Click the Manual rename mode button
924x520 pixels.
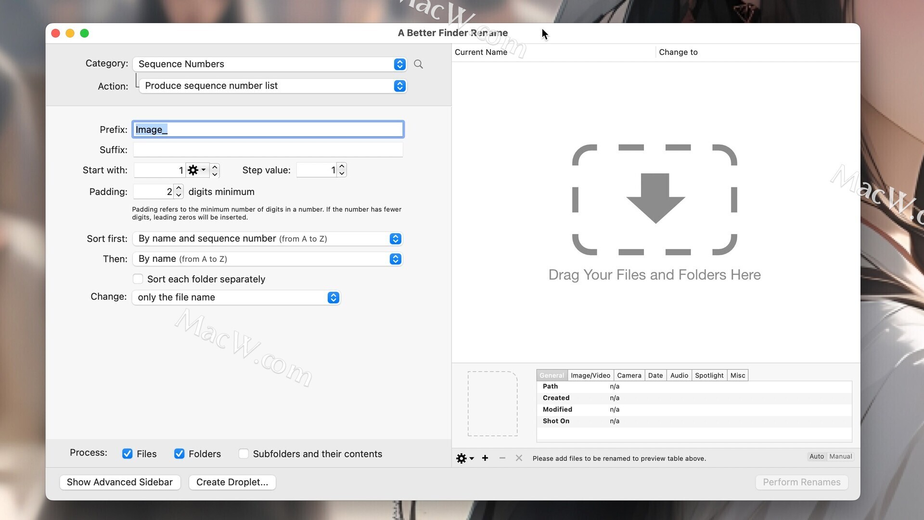click(841, 456)
